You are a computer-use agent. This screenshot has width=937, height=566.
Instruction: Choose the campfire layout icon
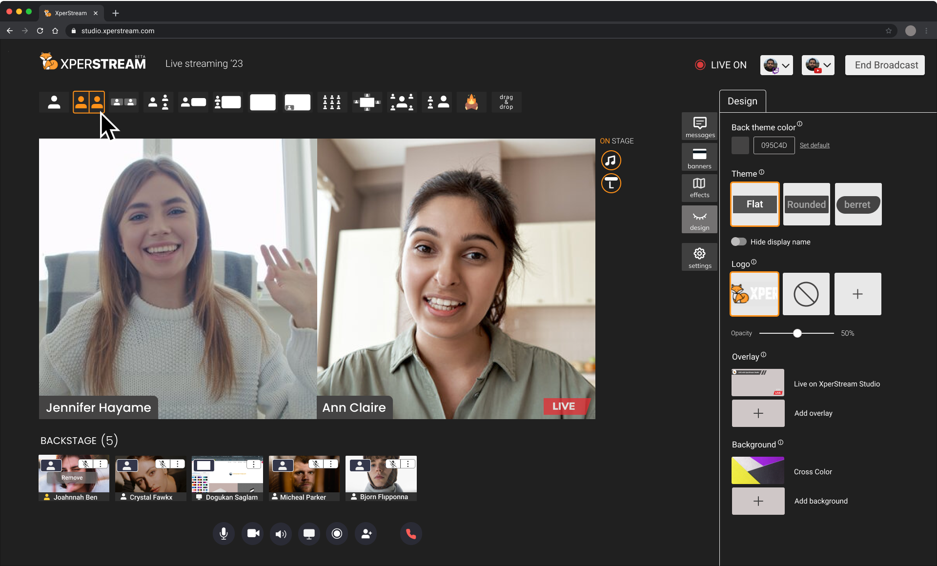[471, 102]
